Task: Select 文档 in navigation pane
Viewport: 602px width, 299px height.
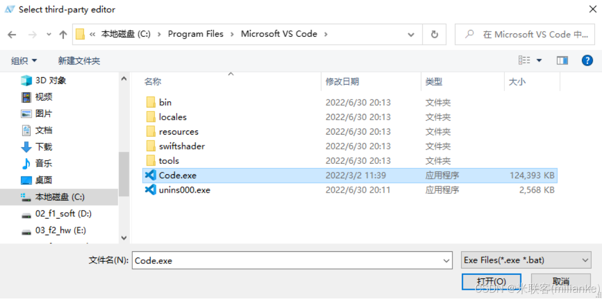Action: [x=44, y=131]
